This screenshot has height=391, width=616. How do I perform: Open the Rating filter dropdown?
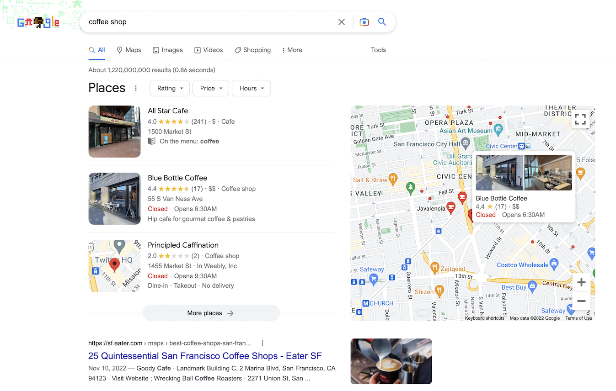point(169,88)
